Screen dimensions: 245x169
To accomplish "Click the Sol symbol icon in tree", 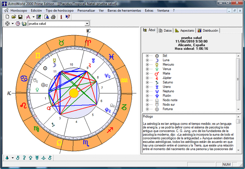I will (157, 56).
